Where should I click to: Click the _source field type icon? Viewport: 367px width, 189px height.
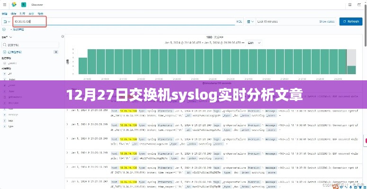(x=4, y=62)
